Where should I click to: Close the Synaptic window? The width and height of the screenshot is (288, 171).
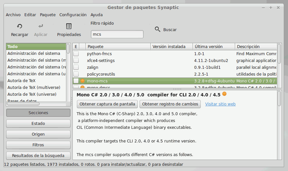click(278, 7)
